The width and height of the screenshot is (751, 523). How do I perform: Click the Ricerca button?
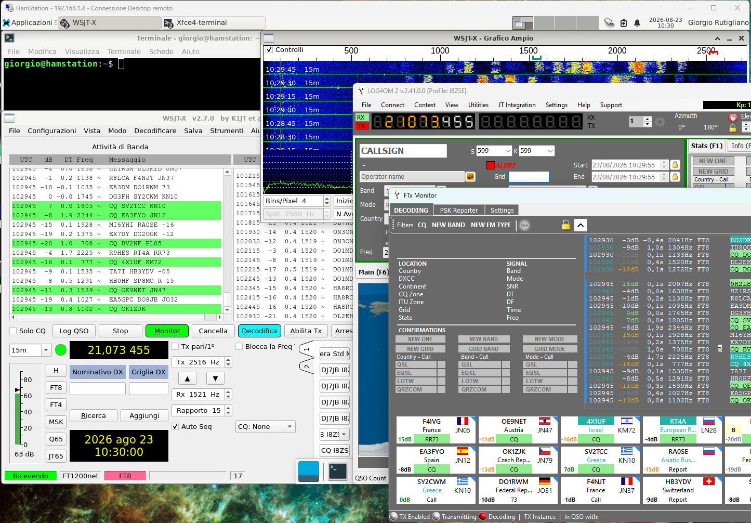tap(94, 416)
